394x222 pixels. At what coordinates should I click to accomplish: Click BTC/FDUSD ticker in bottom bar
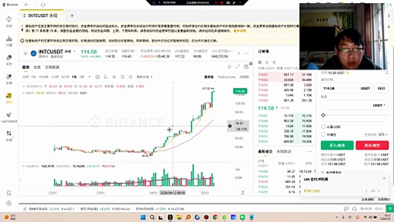click(x=106, y=209)
